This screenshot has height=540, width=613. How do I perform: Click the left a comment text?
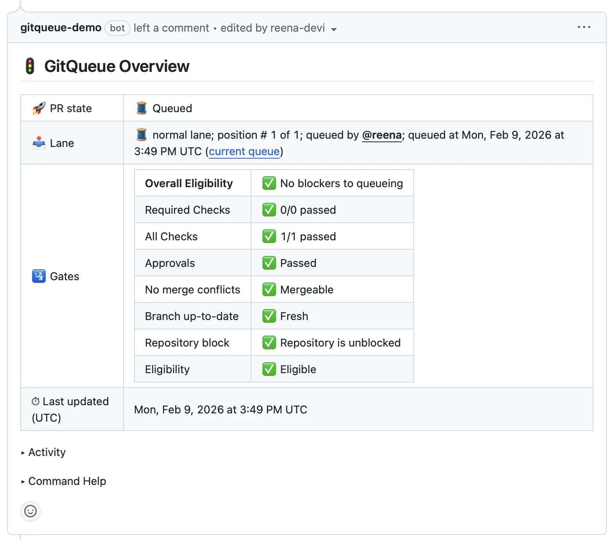[171, 28]
